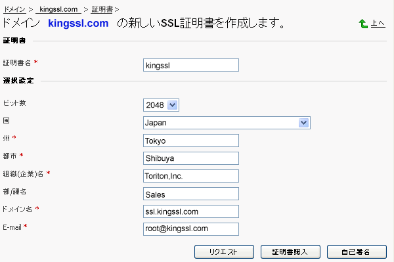Image resolution: width=394 pixels, height=262 pixels.
Task: Choose the 証明書購入 button
Action: [290, 251]
